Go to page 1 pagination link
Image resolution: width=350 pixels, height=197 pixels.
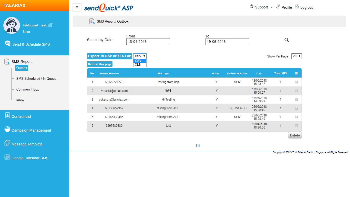click(198, 146)
